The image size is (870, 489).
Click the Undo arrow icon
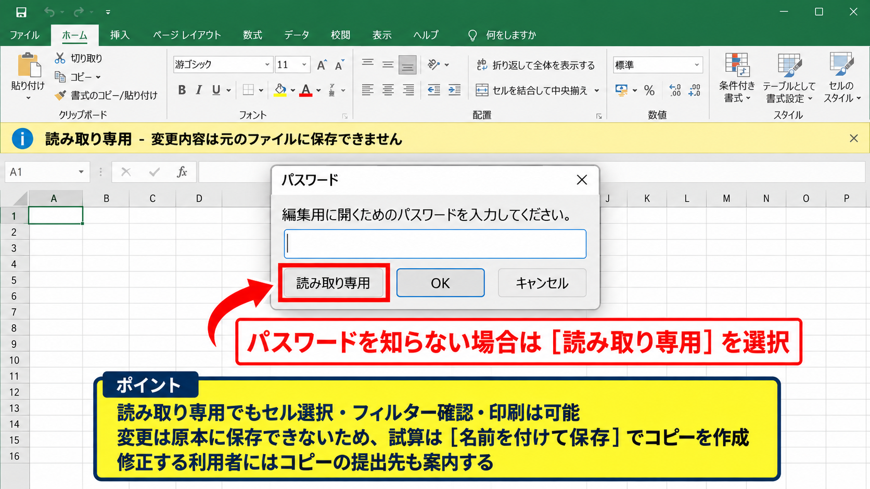click(49, 12)
